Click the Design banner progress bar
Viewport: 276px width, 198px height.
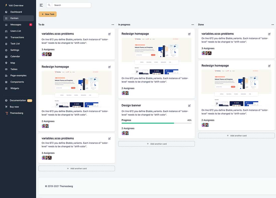157,123
